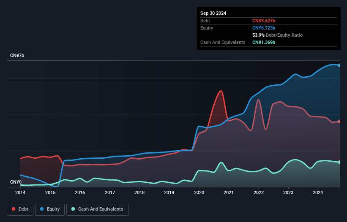The width and height of the screenshot is (347, 222).
Task: Select the 2014 x-axis label
Action: point(20,193)
